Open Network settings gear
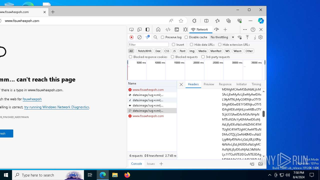 260,37
